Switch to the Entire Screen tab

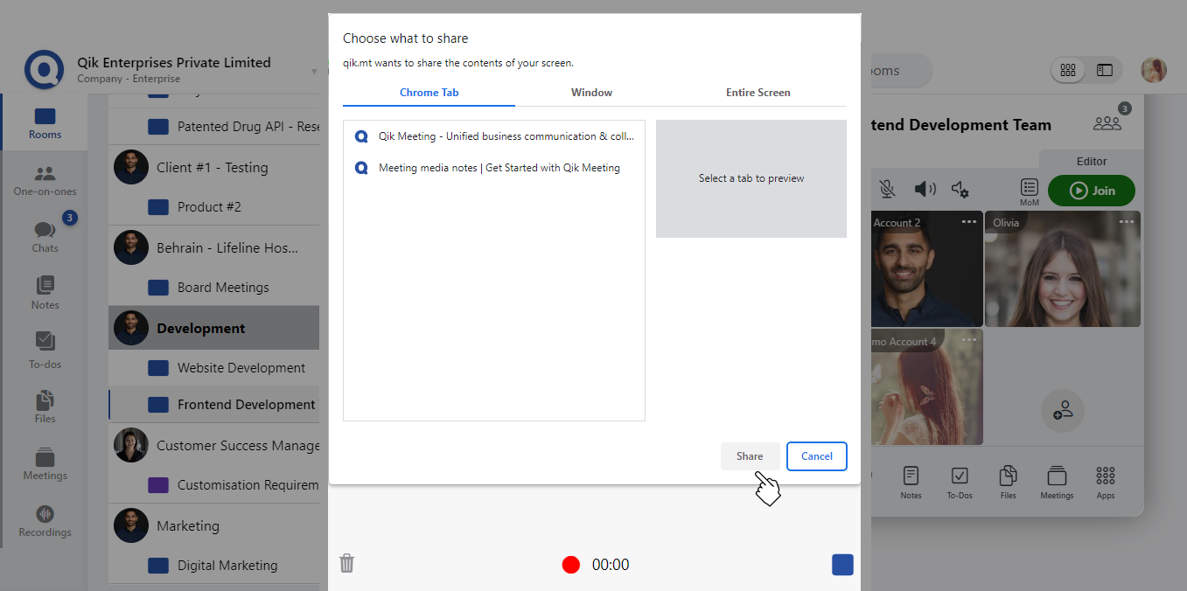click(x=758, y=93)
